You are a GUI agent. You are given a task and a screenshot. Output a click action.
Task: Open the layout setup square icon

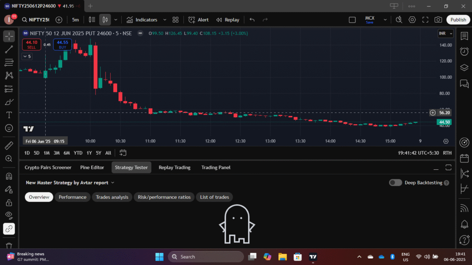pos(352,20)
